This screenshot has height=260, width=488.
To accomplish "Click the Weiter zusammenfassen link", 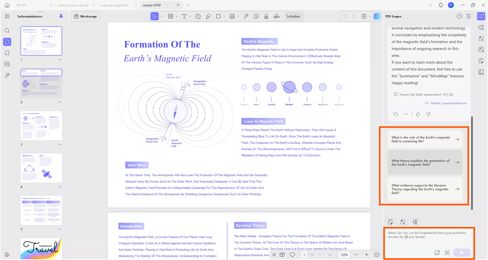I will [x=446, y=103].
